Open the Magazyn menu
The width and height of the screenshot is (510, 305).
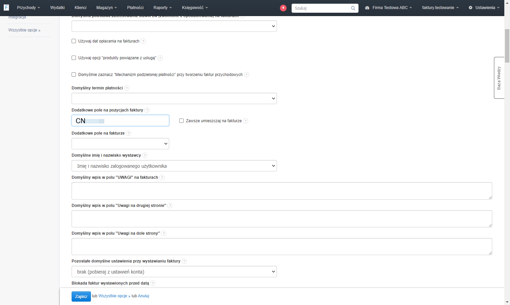point(107,8)
